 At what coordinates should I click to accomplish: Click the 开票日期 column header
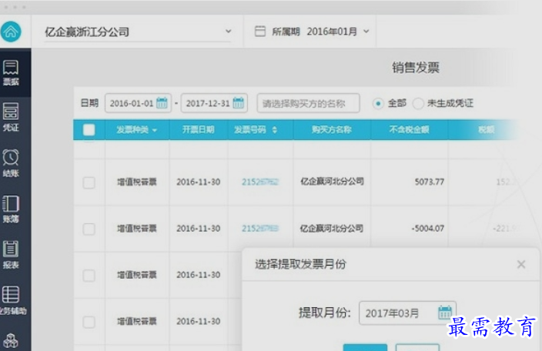pyautogui.click(x=198, y=129)
